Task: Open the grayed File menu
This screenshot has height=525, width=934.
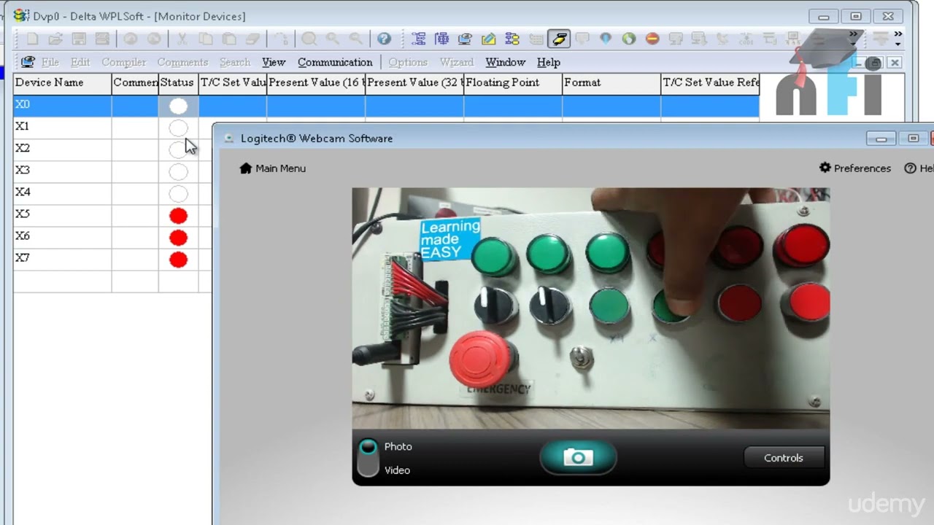Action: click(50, 63)
